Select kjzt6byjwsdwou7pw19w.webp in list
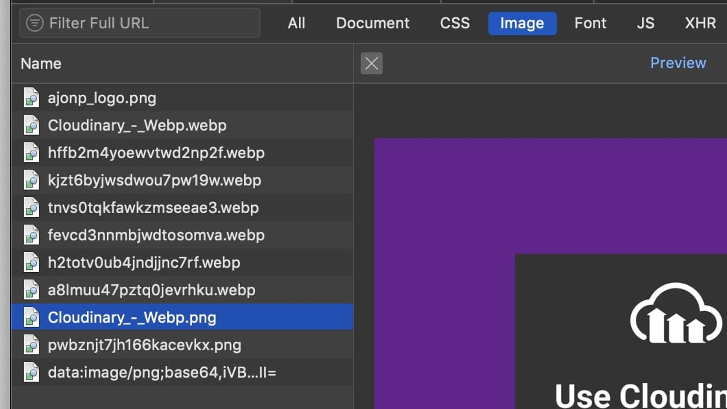 [x=154, y=180]
